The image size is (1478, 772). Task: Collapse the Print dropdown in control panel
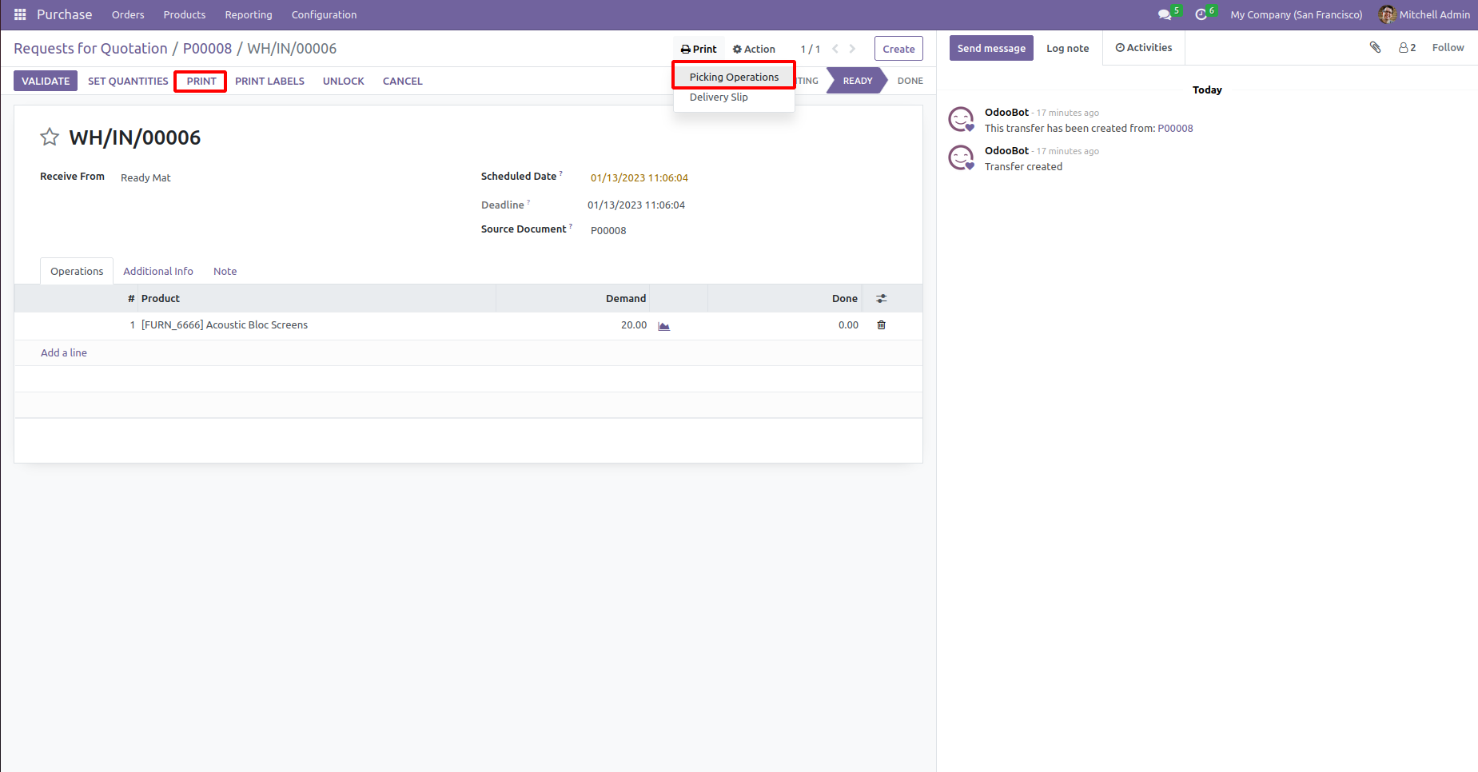[x=699, y=49]
